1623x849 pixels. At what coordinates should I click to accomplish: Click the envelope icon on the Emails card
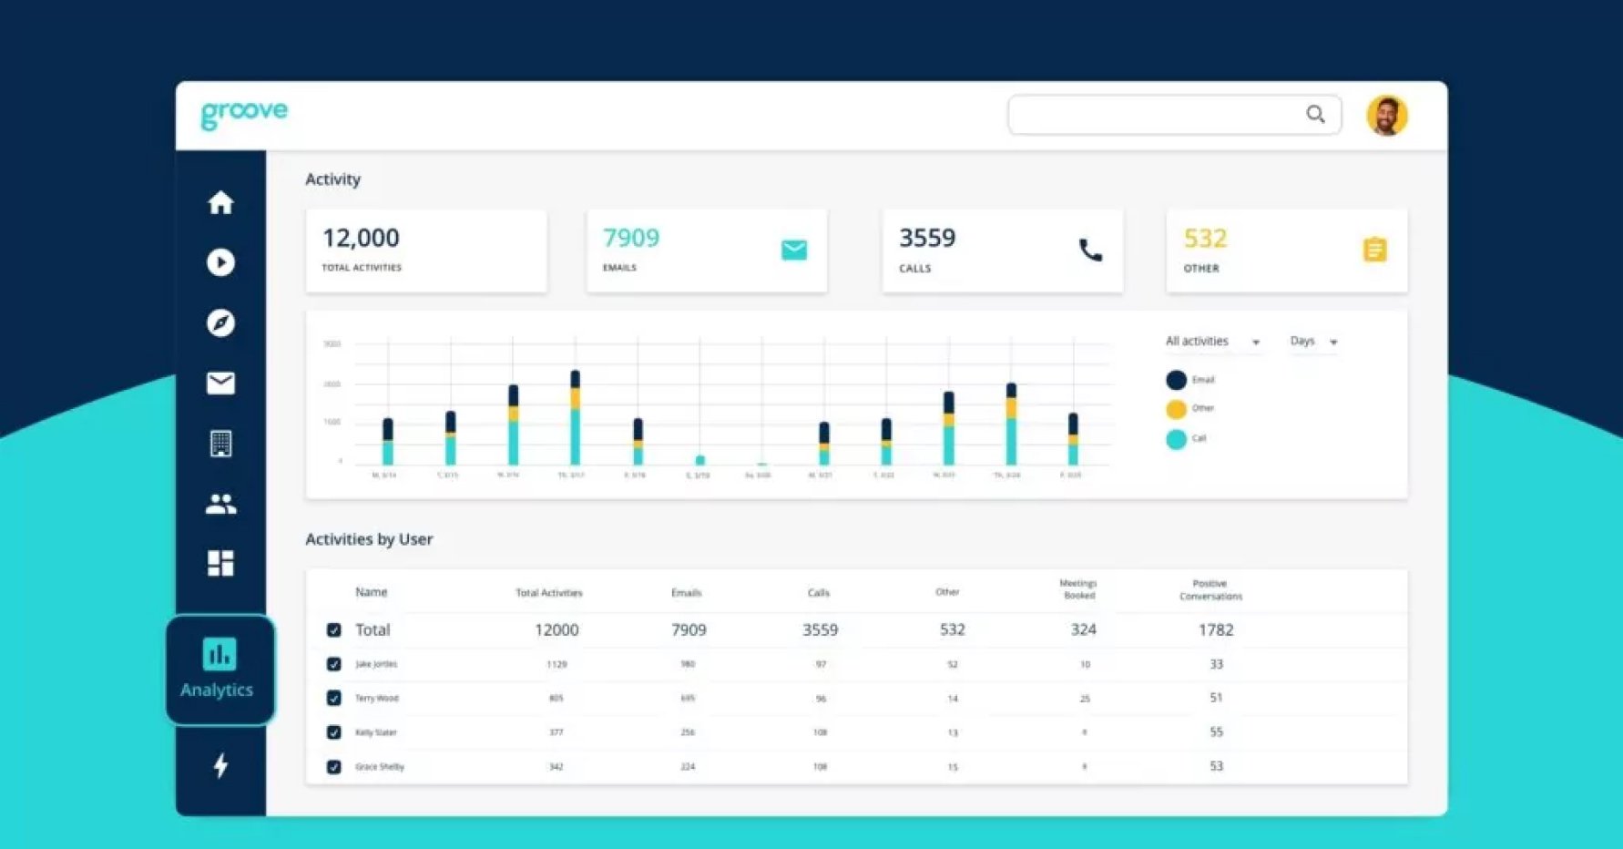click(x=794, y=249)
